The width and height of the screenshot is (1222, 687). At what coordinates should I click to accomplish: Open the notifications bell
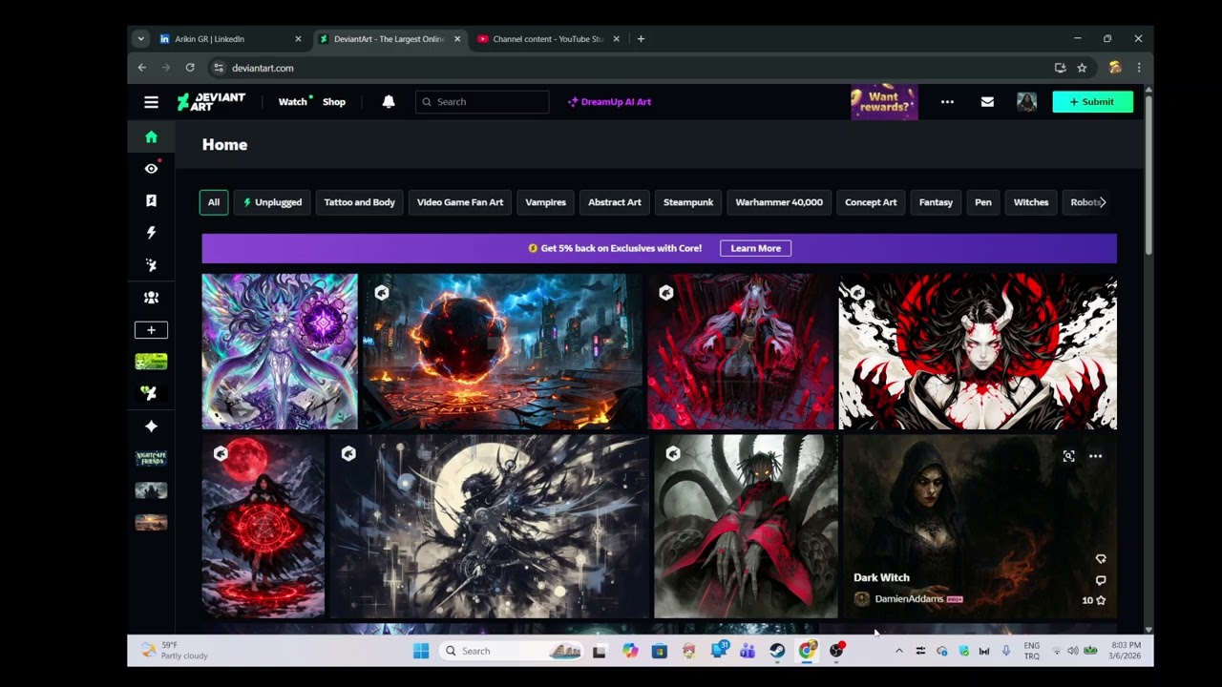(x=389, y=102)
